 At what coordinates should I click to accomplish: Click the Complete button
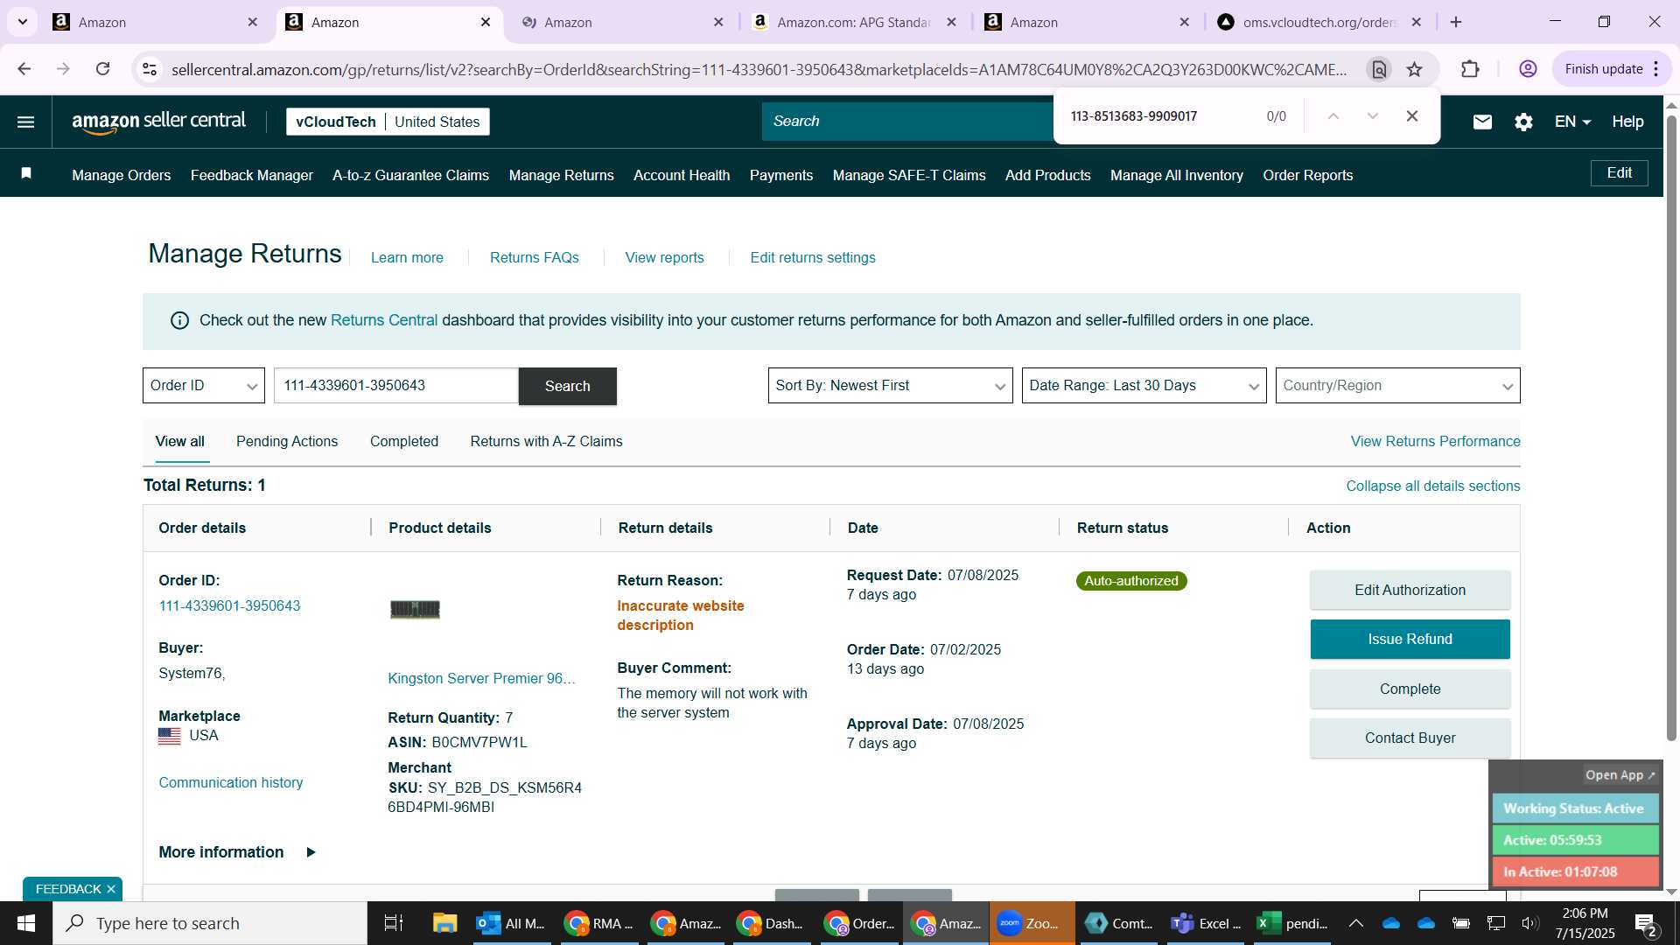1410,689
